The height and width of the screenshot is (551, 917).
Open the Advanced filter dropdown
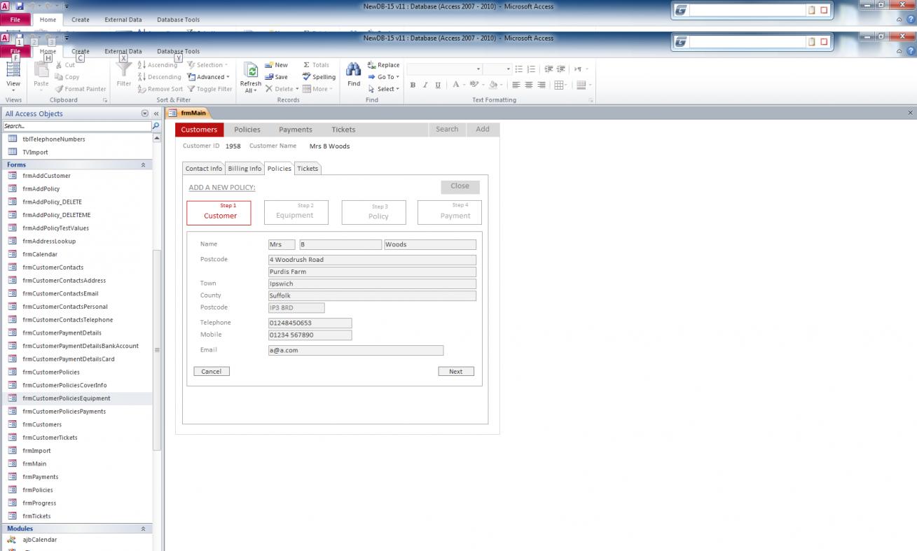pyautogui.click(x=208, y=77)
